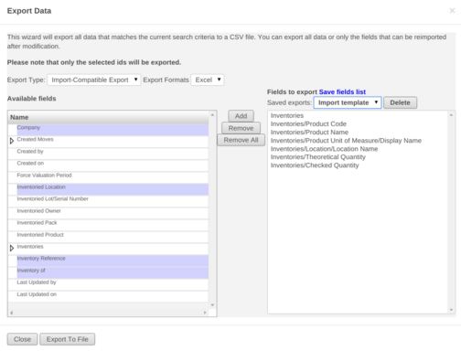Click the Export To File button
This screenshot has width=461, height=351.
tap(68, 339)
